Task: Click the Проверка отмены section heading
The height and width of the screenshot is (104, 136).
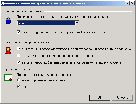Action: [x=17, y=69]
